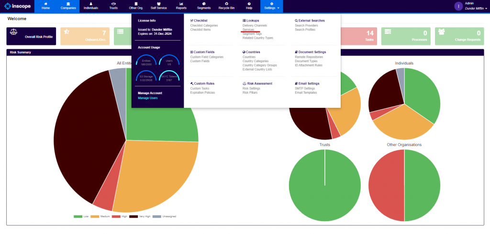Viewport: 490px width, 234px height.
Task: Click the Overall Risk Profile scales icon
Action: point(14,32)
